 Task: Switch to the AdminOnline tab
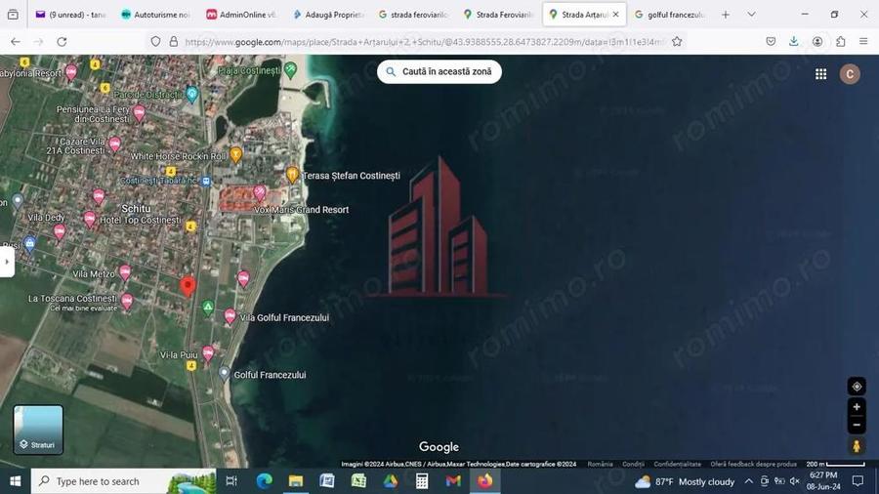click(x=240, y=15)
